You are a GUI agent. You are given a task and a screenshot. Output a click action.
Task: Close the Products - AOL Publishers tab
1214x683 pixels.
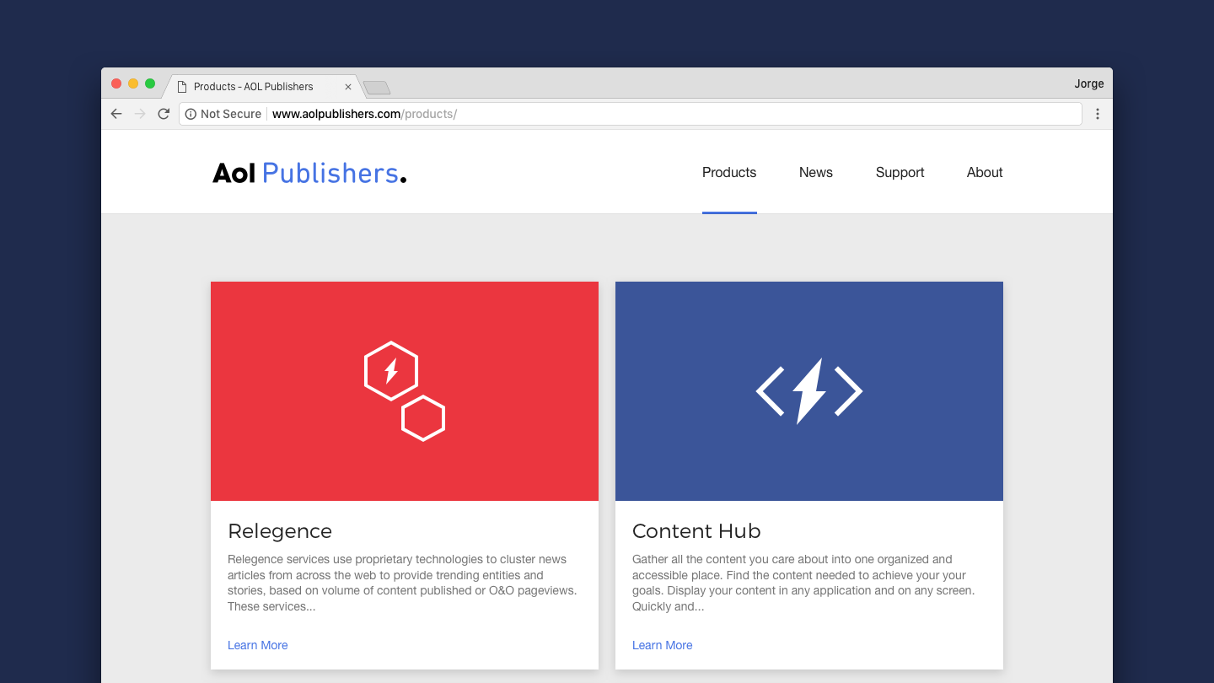[348, 87]
